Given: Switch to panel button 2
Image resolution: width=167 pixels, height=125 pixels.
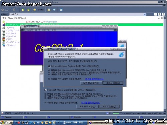Looking at the screenshot, I should coord(159,14).
